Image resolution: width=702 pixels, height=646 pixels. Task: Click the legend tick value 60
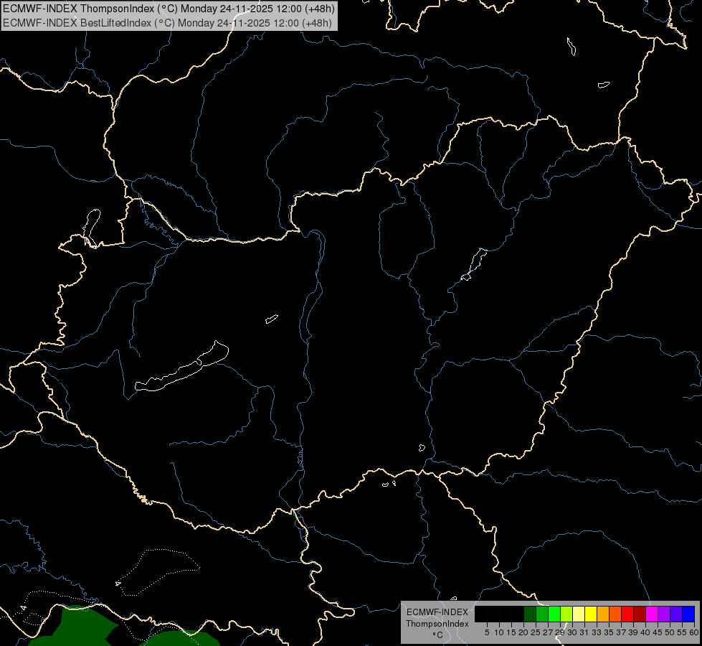pyautogui.click(x=694, y=632)
